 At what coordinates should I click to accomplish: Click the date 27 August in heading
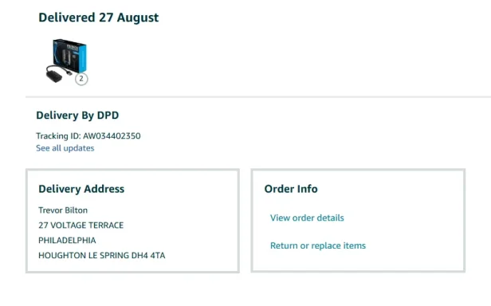128,18
